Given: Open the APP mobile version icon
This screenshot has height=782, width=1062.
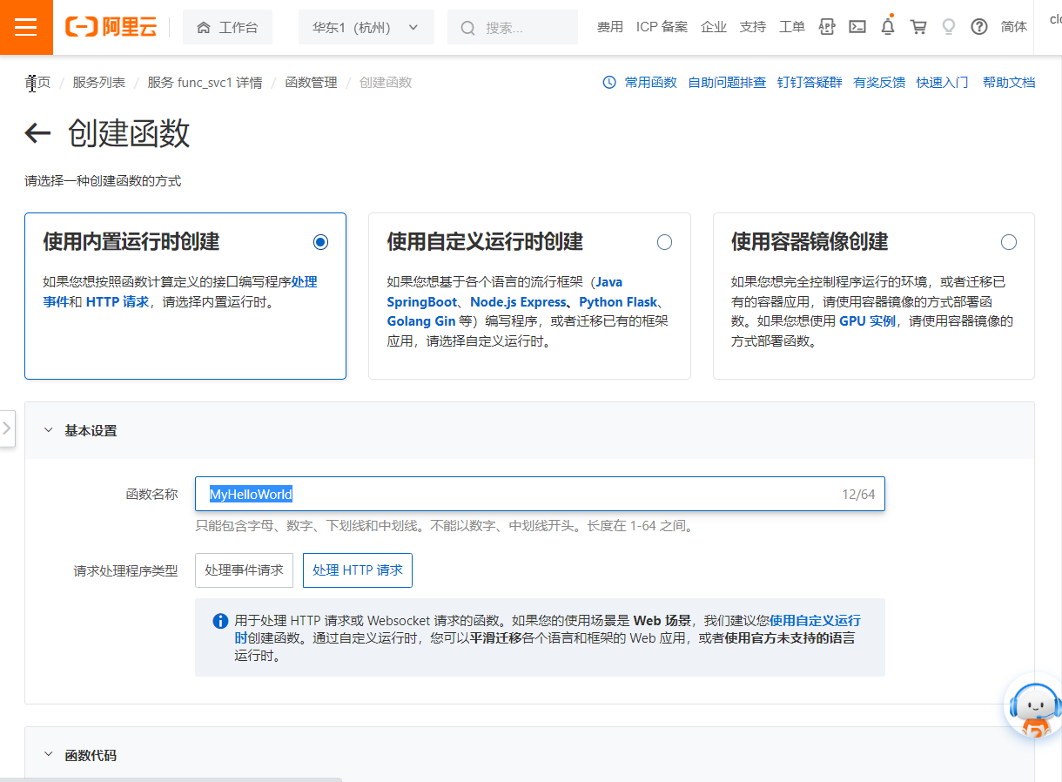Looking at the screenshot, I should point(826,27).
